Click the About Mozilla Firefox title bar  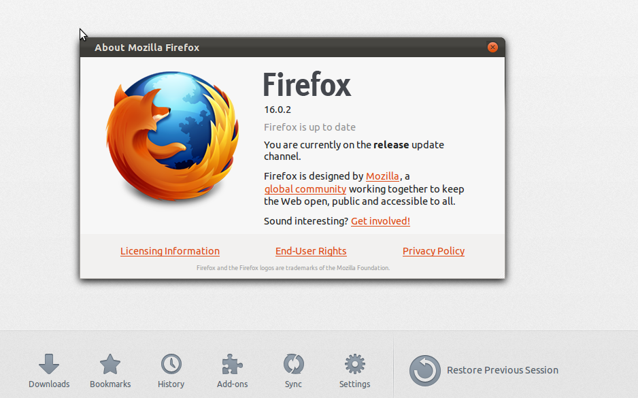[292, 47]
